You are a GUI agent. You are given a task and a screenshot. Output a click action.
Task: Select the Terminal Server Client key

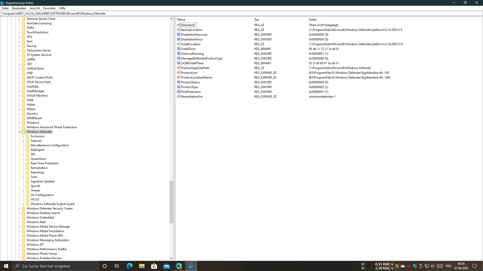pos(41,19)
